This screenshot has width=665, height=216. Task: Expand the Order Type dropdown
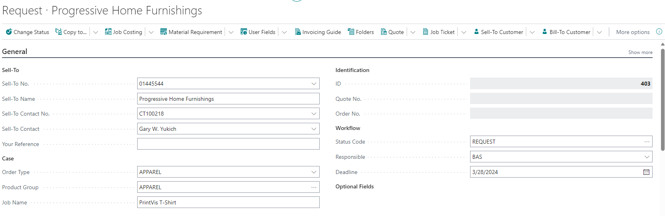(x=314, y=172)
